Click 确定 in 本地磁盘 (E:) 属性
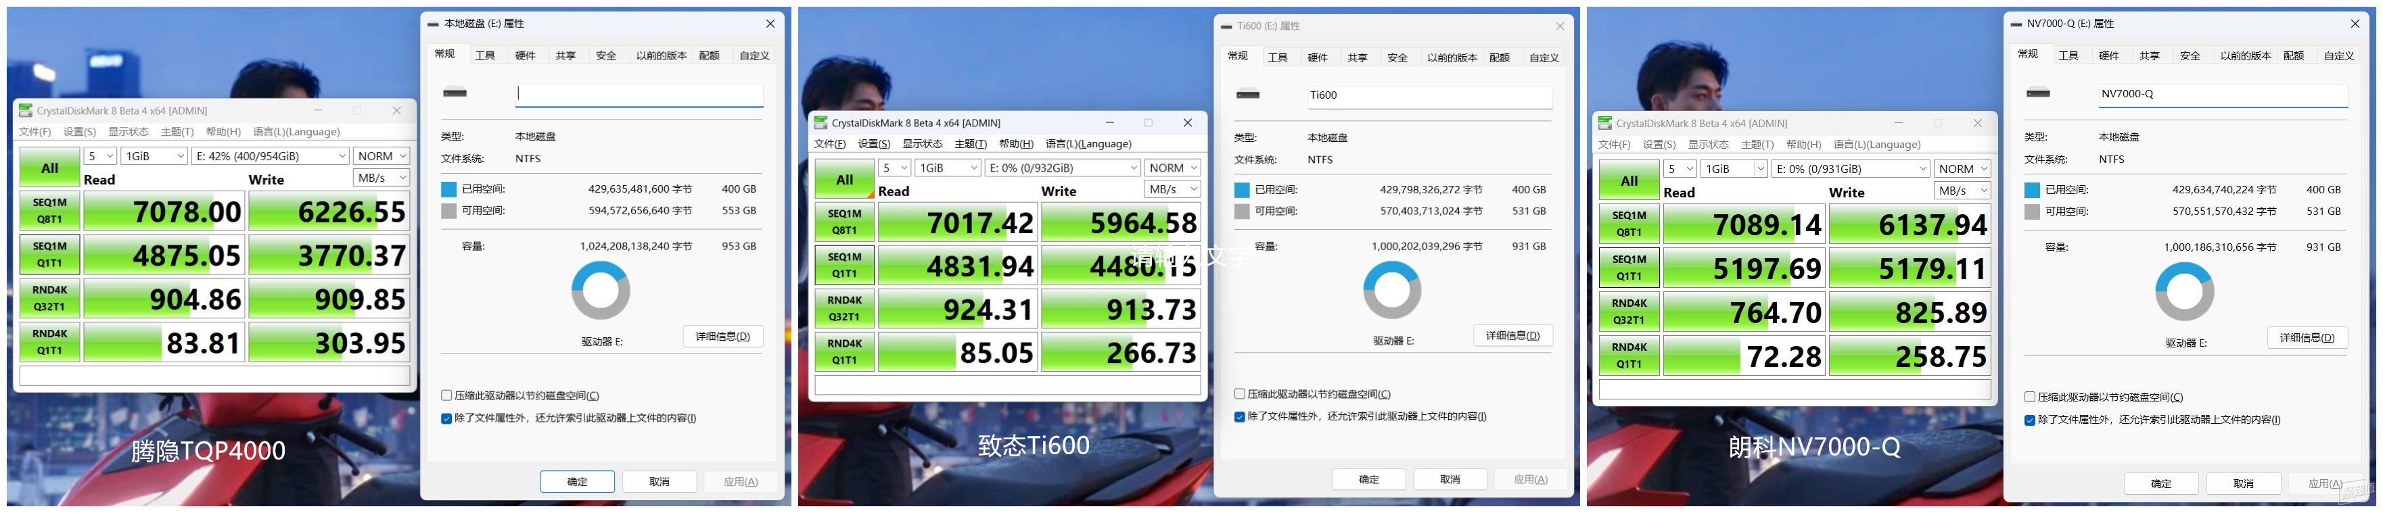This screenshot has width=2383, height=513. (577, 482)
